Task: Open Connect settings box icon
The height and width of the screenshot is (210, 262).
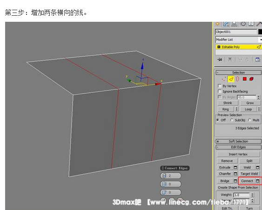Action: click(x=258, y=181)
